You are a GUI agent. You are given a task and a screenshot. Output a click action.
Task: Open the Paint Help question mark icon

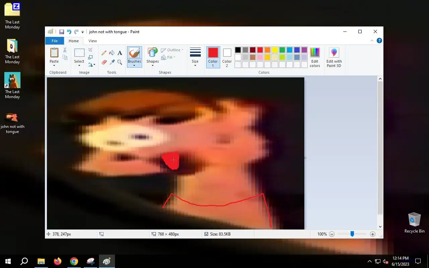379,41
